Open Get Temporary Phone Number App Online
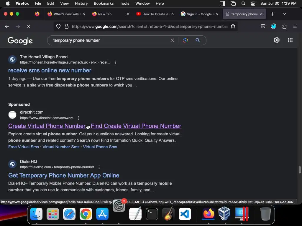 coord(64,175)
